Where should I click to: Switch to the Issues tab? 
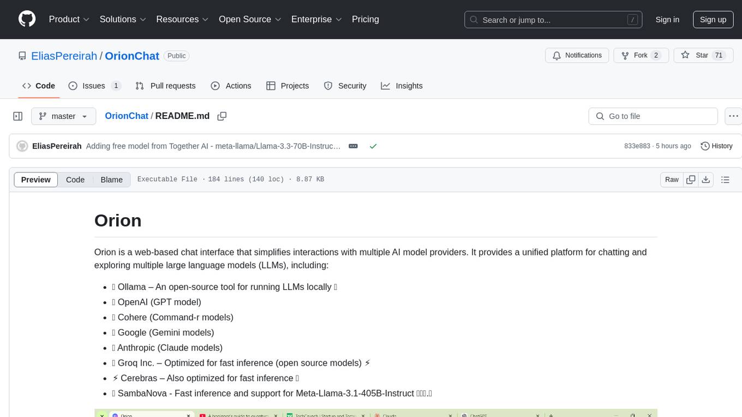click(94, 86)
